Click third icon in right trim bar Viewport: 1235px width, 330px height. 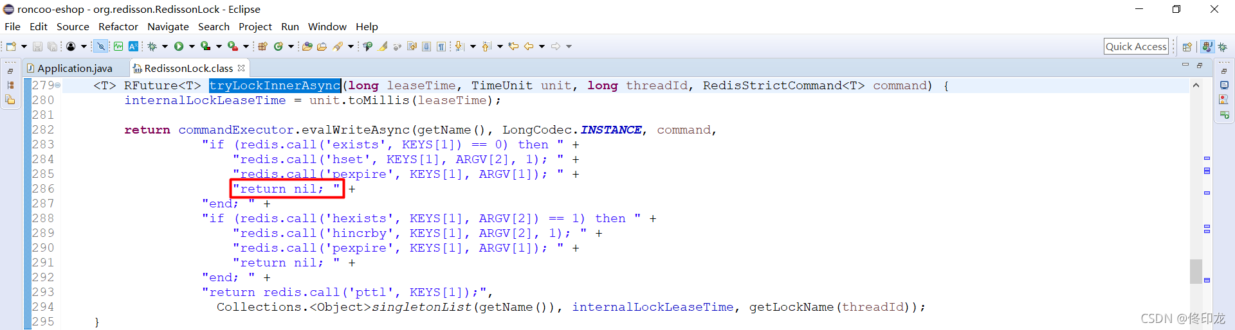[1224, 100]
